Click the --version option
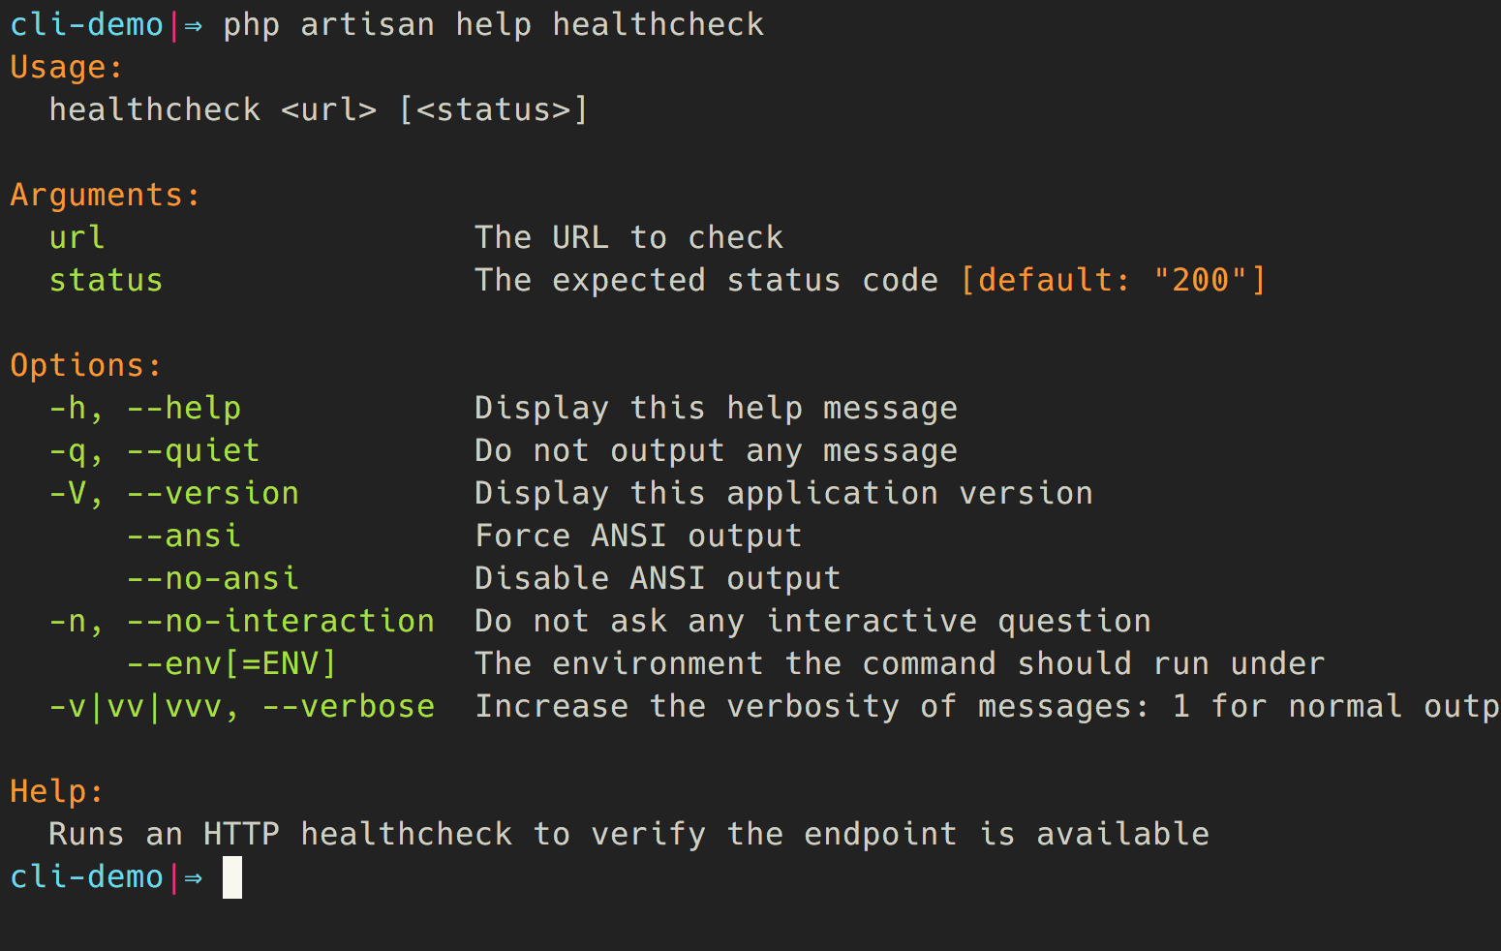The height and width of the screenshot is (951, 1501). click(213, 493)
